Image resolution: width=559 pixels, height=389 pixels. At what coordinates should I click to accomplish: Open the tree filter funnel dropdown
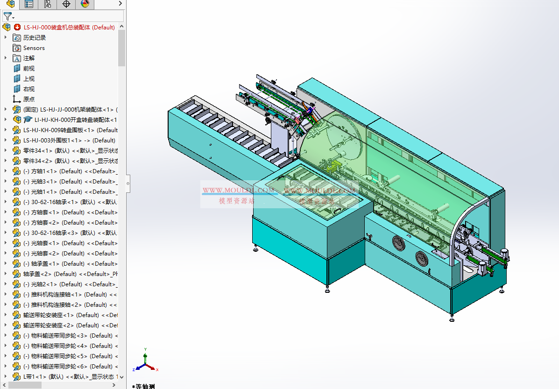[9, 17]
